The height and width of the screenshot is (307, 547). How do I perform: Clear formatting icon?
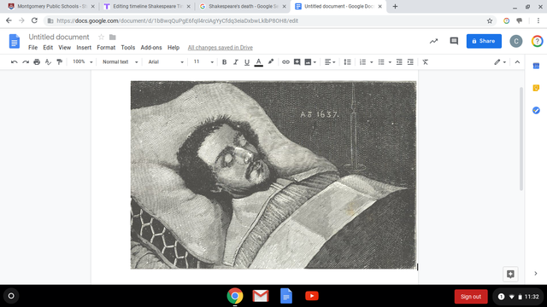[425, 62]
